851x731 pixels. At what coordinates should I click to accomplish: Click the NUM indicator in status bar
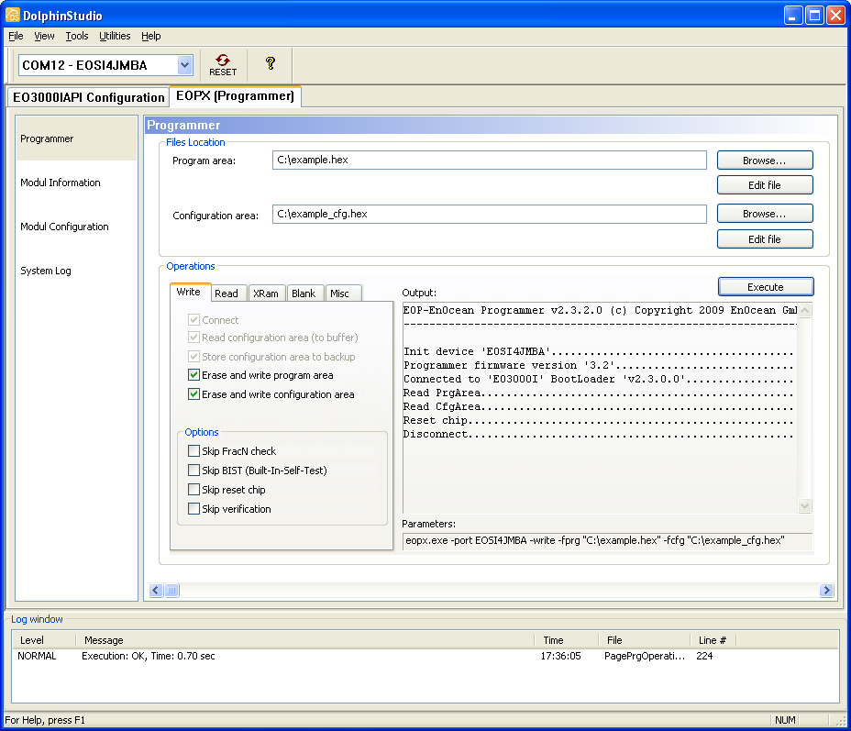pyautogui.click(x=785, y=720)
